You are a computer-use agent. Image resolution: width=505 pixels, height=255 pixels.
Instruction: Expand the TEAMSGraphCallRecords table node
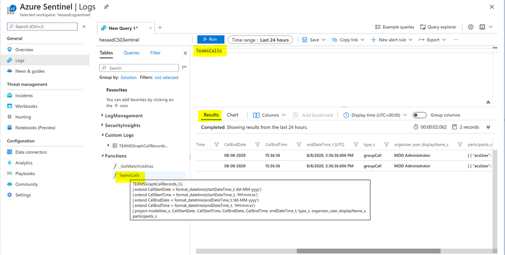click(108, 146)
